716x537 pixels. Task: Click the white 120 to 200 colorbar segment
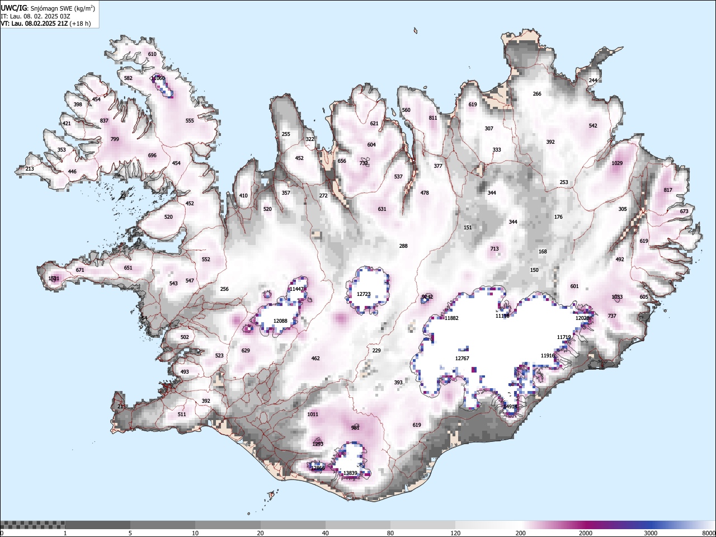click(x=488, y=525)
